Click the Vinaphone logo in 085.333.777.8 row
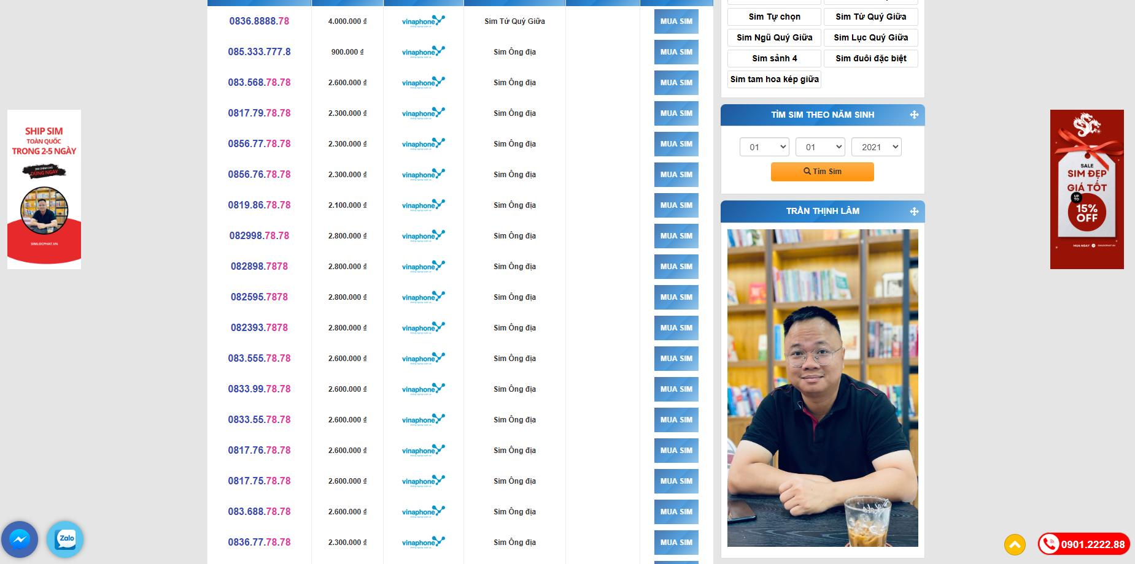 pyautogui.click(x=424, y=52)
